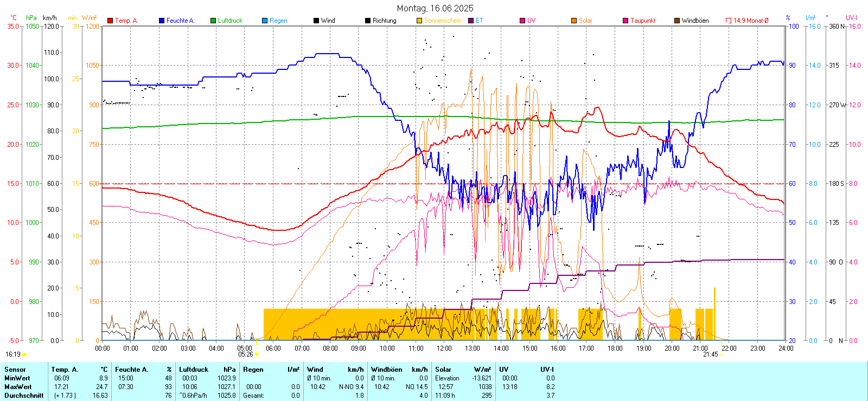Toggle the empty 14.9 Monat-Ø legend box
Screen dimensions: 868x401
(x=729, y=21)
